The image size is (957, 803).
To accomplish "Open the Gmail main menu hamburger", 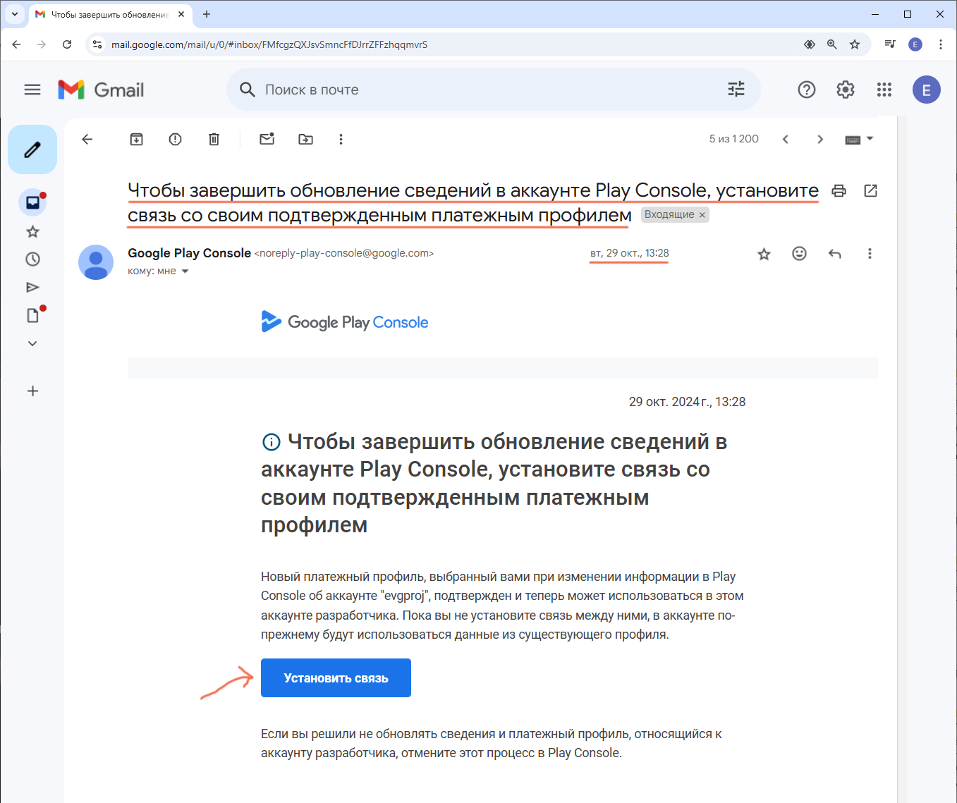I will point(32,90).
